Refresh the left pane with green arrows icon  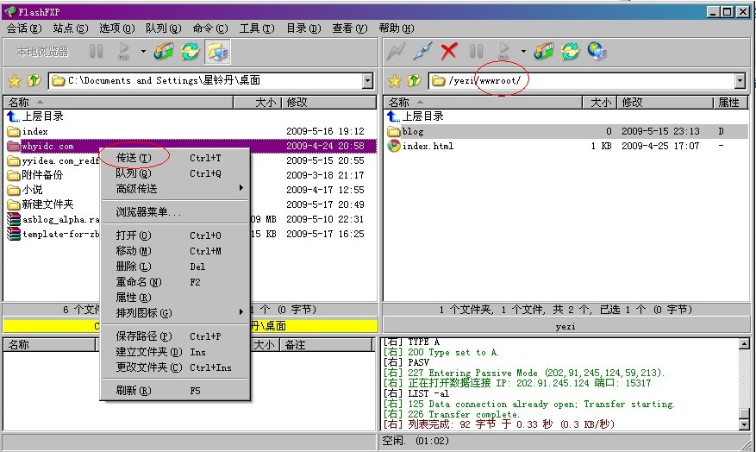pos(190,51)
